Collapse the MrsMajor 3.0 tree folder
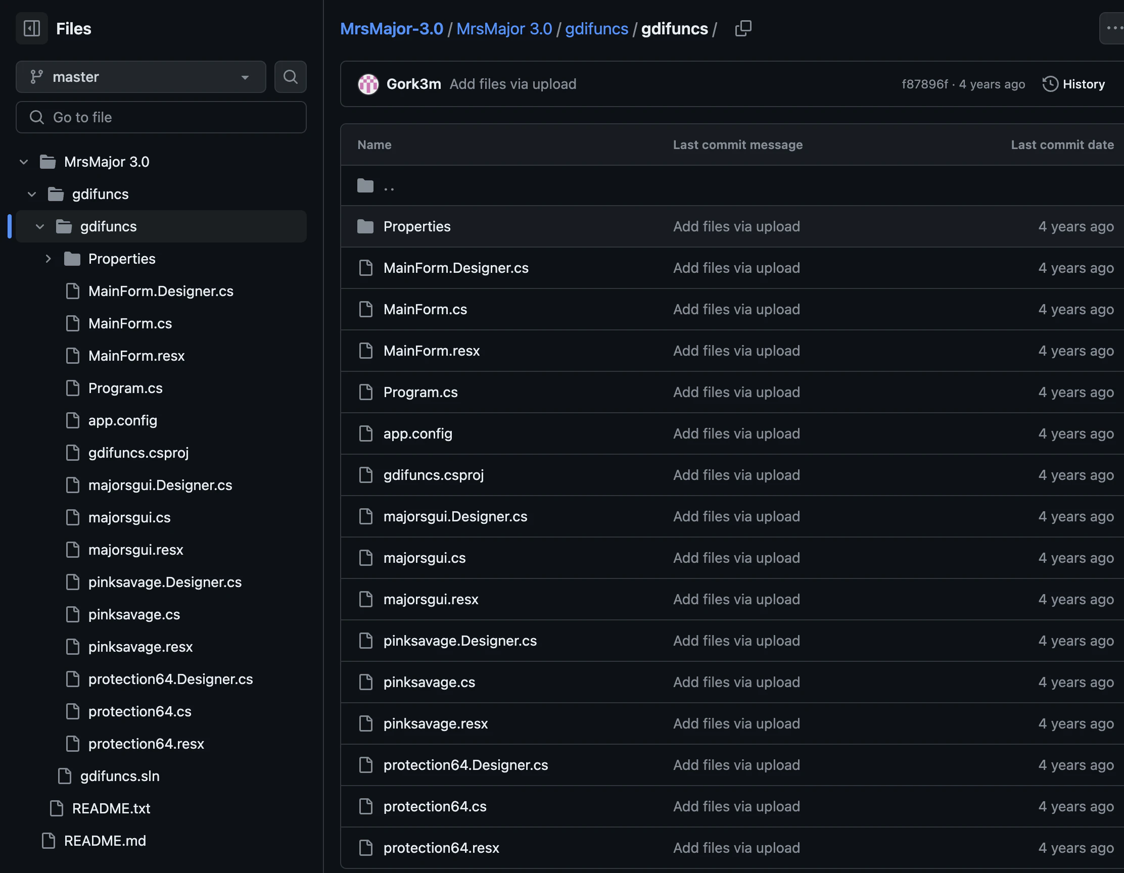Screen dimensions: 1124x873 24,162
